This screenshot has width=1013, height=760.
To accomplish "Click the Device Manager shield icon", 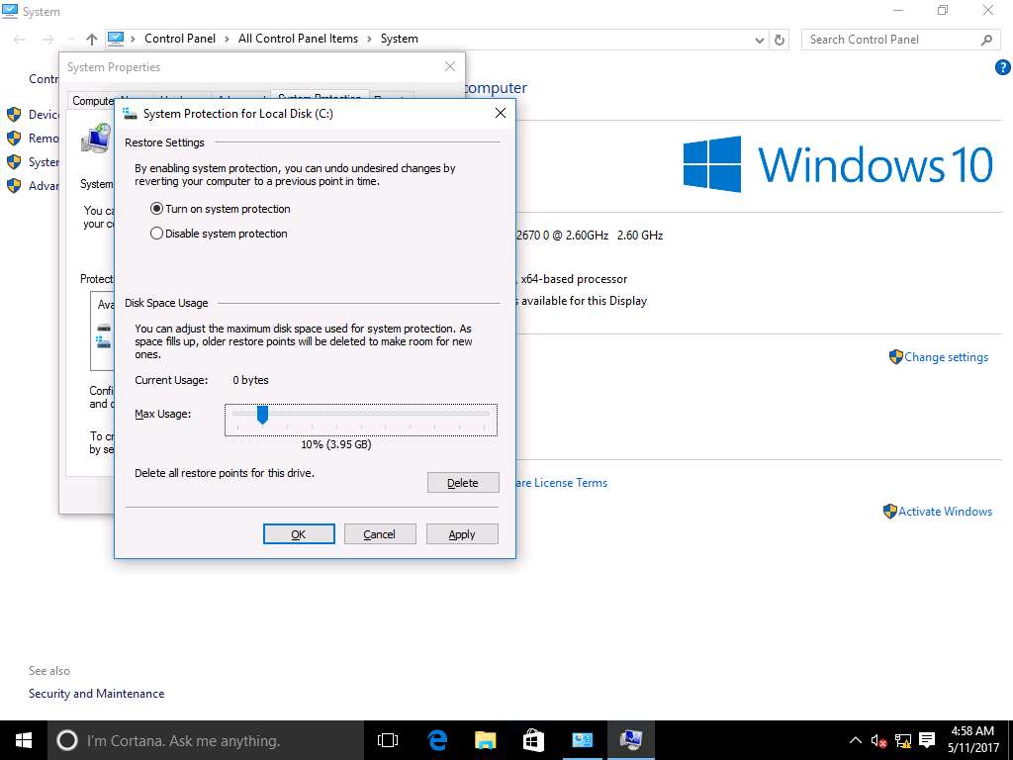I will [14, 115].
